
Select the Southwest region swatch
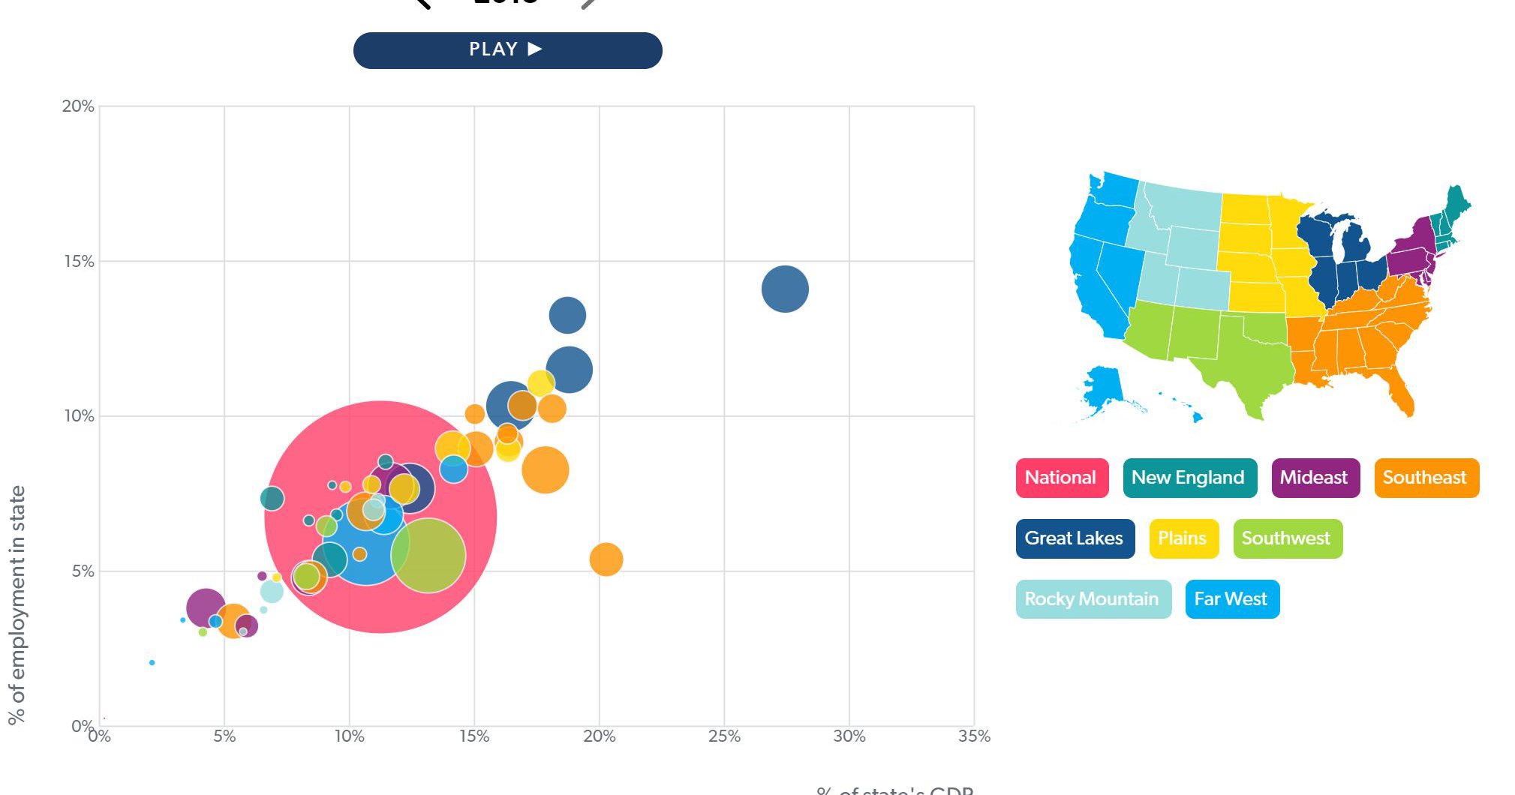[1286, 538]
